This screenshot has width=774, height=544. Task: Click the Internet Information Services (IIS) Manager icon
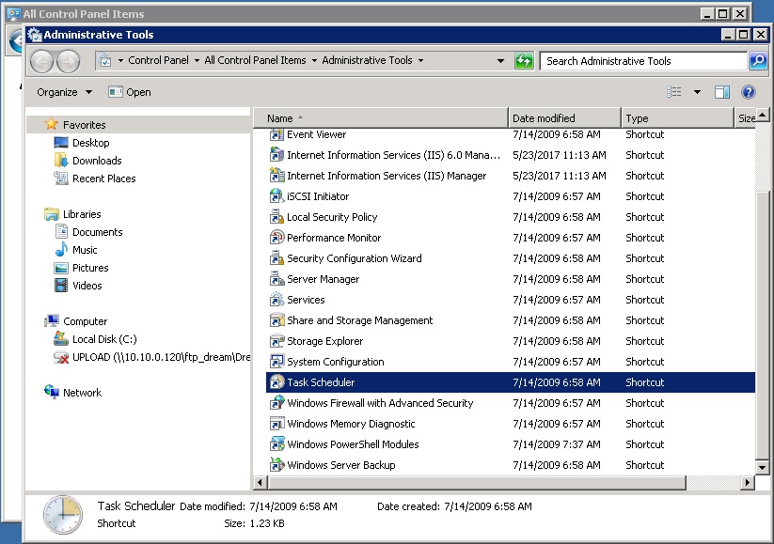(276, 176)
